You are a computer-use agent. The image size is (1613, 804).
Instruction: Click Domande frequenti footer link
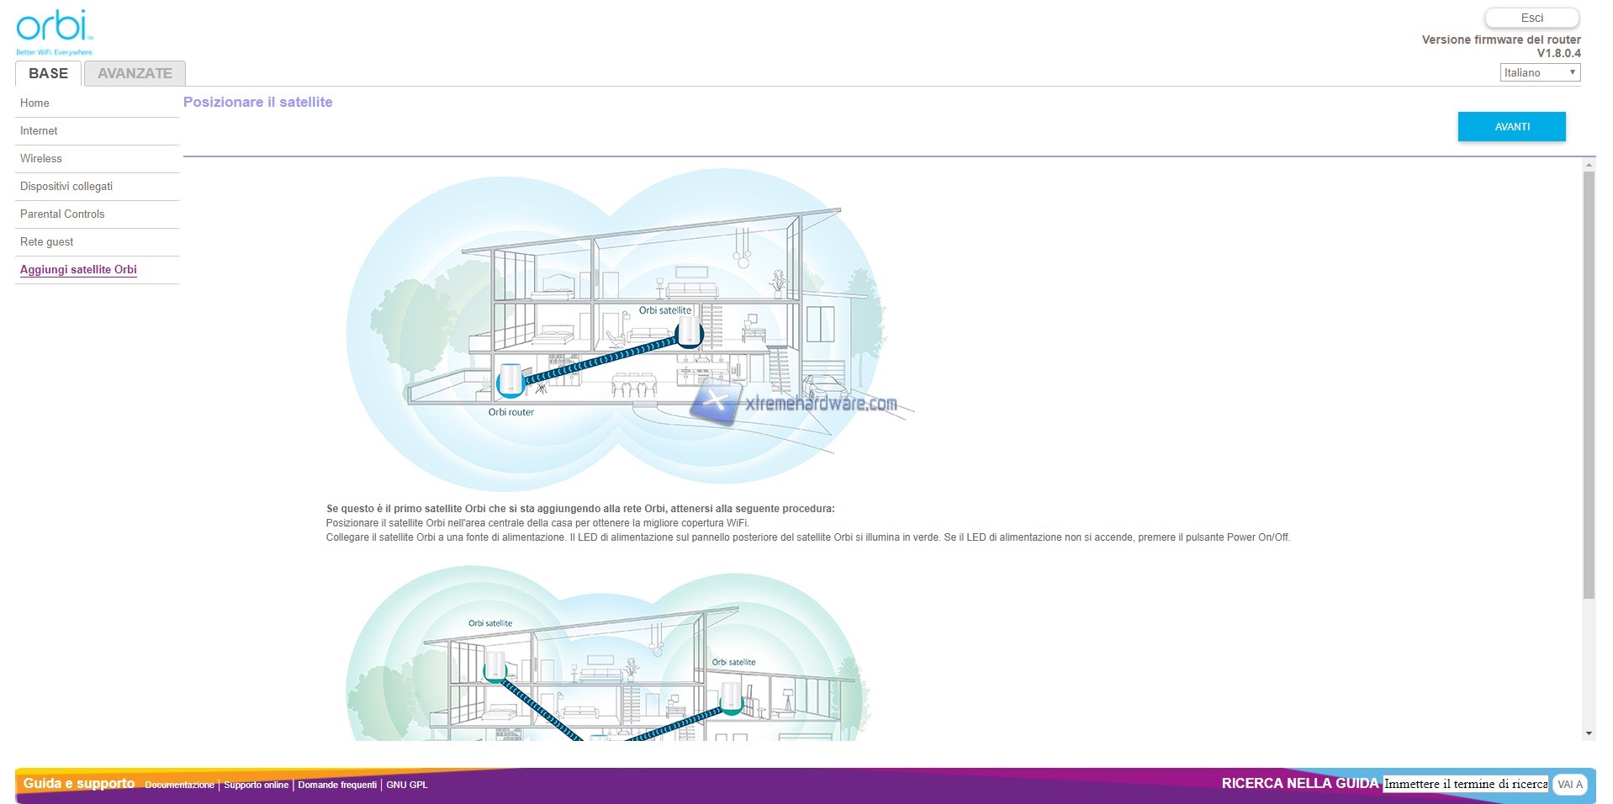point(337,785)
